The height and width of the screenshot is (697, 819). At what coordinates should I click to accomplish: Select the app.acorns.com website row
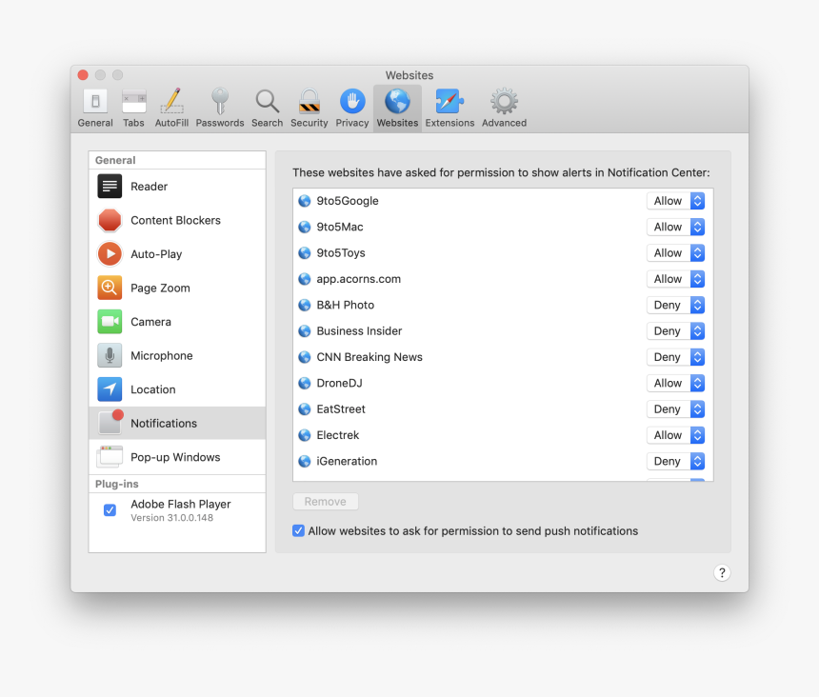503,279
